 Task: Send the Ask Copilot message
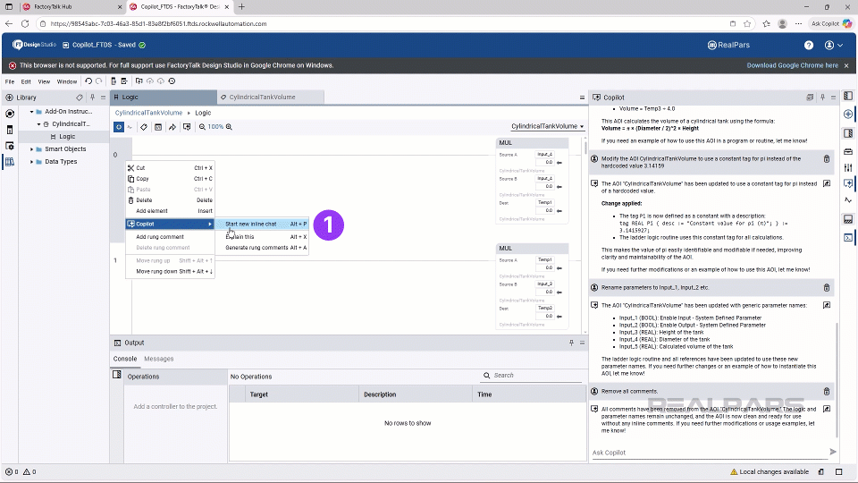(x=832, y=452)
